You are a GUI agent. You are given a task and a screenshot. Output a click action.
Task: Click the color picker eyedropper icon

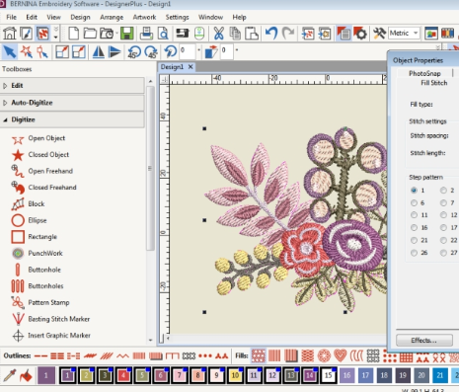(x=10, y=375)
